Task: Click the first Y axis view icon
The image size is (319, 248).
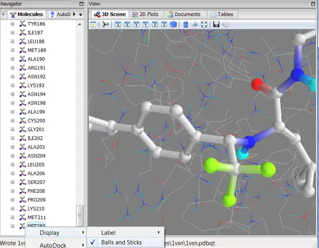Action: [136, 24]
